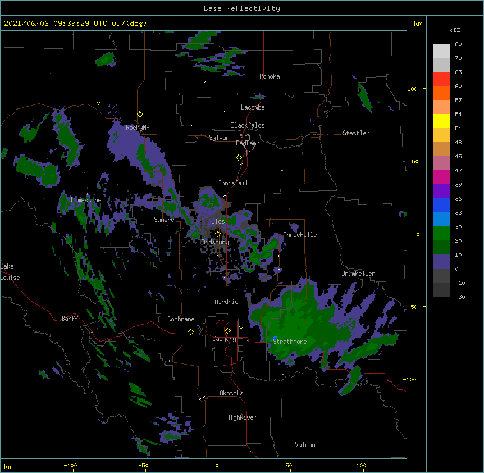
Task: Click the Airdrie city label
Action: tap(227, 302)
